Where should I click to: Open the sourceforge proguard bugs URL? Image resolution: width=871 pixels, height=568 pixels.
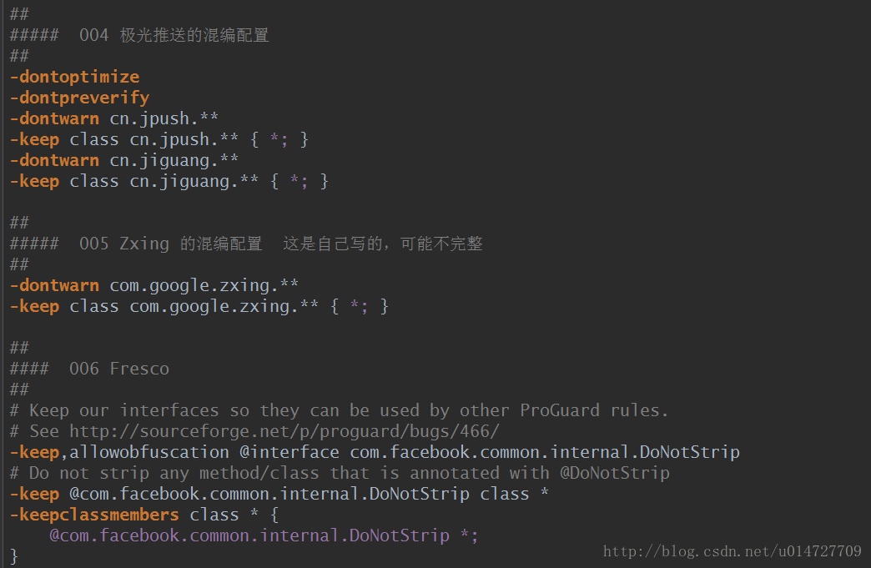click(x=284, y=431)
